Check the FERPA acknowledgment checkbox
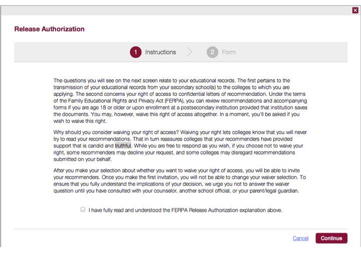 tap(83, 209)
